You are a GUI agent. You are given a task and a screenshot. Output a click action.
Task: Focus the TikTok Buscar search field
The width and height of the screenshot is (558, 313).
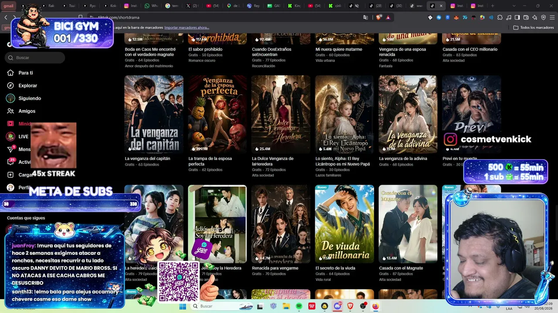point(35,57)
